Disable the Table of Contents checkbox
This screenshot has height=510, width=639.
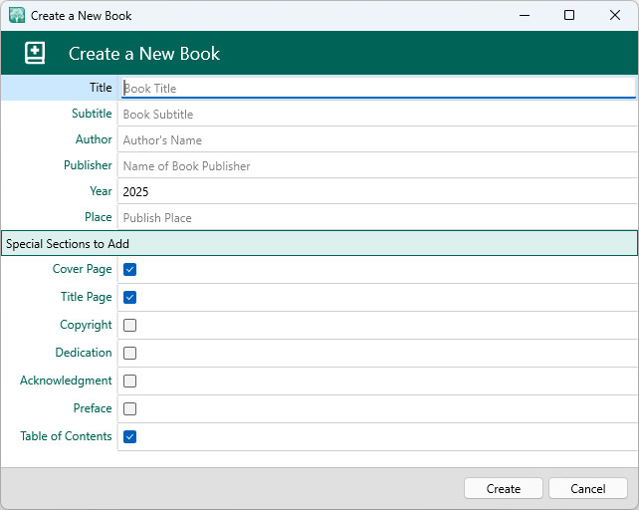click(130, 436)
